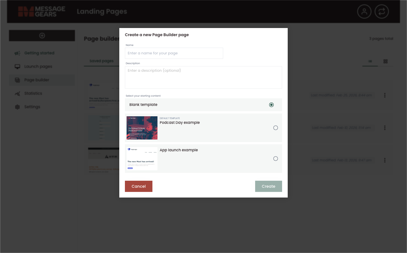Image resolution: width=407 pixels, height=253 pixels.
Task: Select the App launch example radio button
Action: pyautogui.click(x=276, y=159)
